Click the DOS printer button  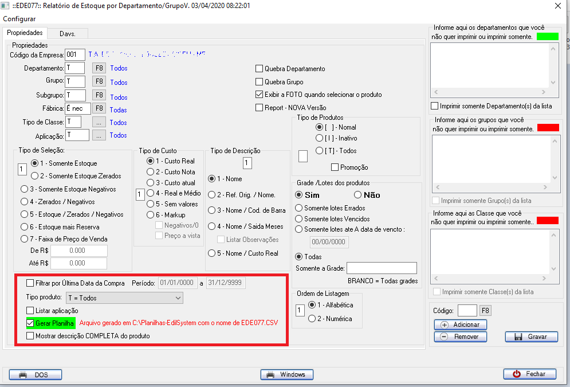coord(34,374)
